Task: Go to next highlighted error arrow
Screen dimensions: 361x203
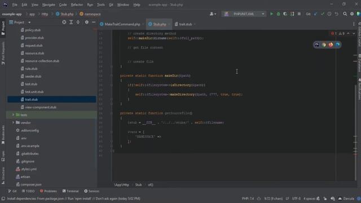Action: click(354, 34)
